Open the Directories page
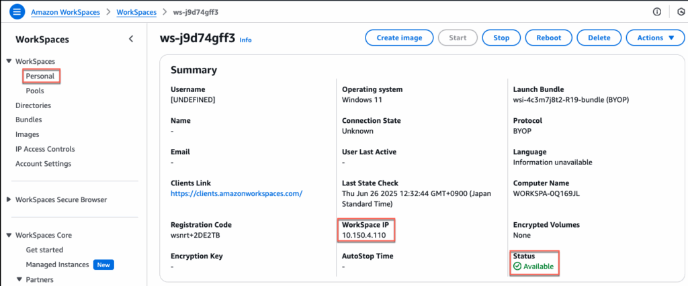Viewport: 688px width, 286px height. (33, 105)
